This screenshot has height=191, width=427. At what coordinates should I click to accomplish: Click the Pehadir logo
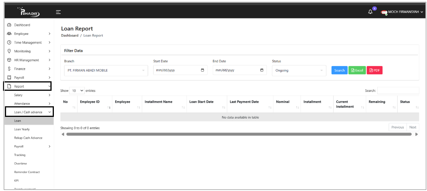coord(29,12)
